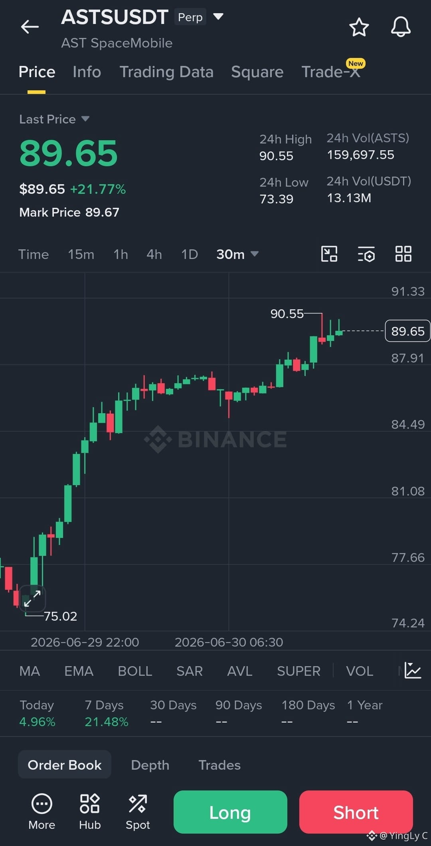Go back using the left arrow
Image resolution: width=431 pixels, height=846 pixels.
[x=30, y=27]
